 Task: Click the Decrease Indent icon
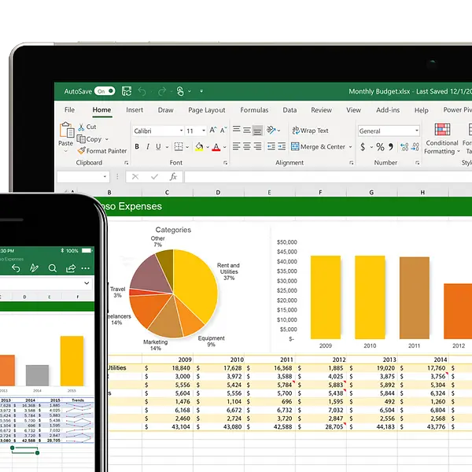271,146
